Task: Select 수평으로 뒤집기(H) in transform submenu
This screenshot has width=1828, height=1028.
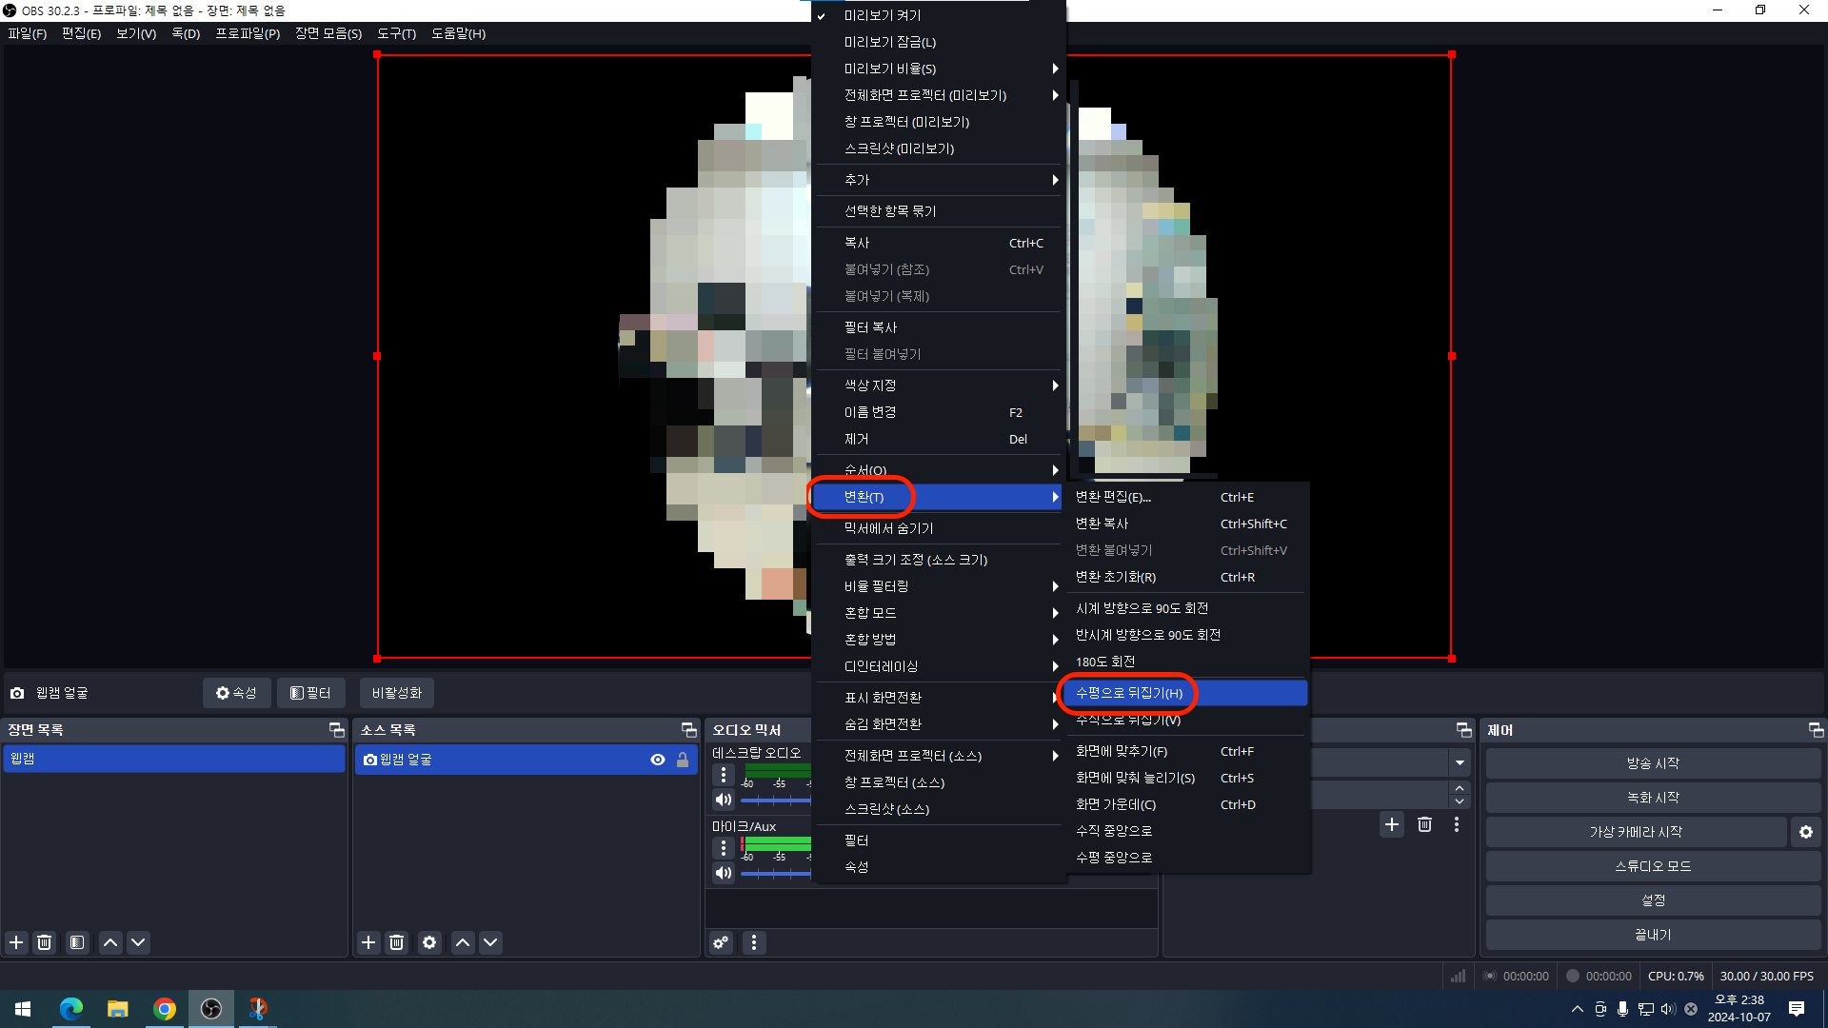Action: (x=1129, y=693)
